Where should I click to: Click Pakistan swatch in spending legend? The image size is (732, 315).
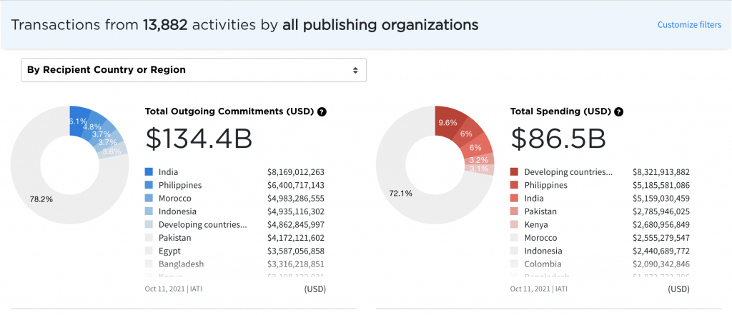(x=514, y=211)
